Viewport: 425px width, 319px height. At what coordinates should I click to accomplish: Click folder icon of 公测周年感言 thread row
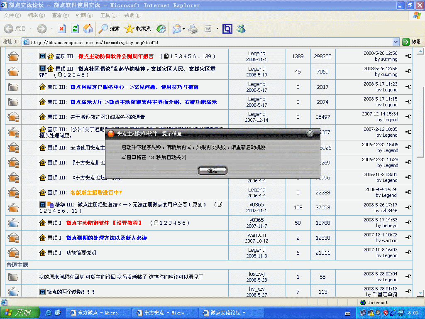click(13, 56)
